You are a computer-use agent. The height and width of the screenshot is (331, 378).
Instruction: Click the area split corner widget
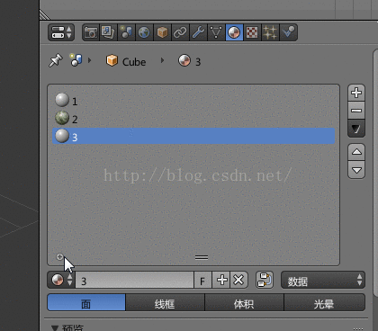tap(45, 14)
